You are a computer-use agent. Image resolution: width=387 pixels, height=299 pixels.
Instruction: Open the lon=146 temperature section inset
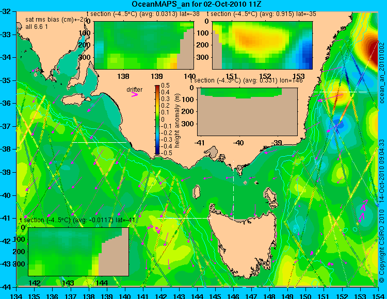pyautogui.click(x=248, y=112)
